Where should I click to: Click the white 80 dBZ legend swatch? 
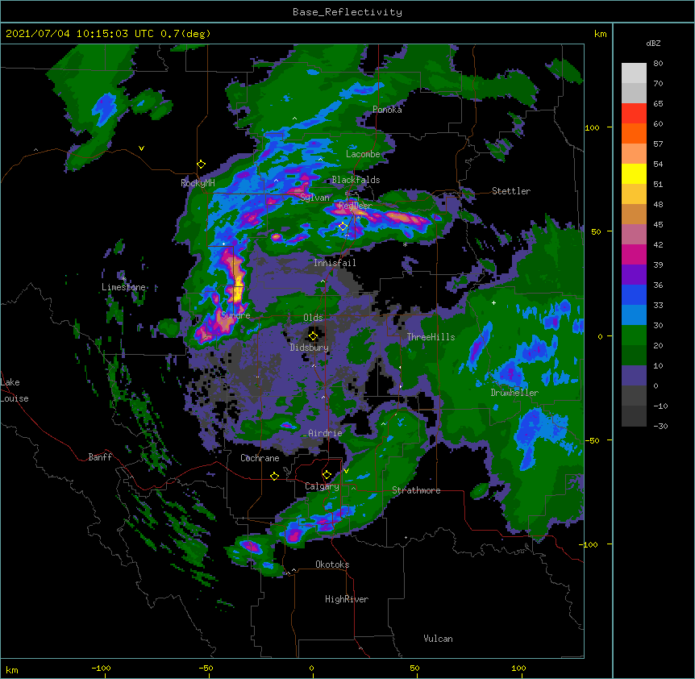(634, 73)
